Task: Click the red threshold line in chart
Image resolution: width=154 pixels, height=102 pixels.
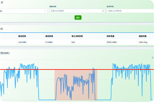Action: (x=77, y=69)
